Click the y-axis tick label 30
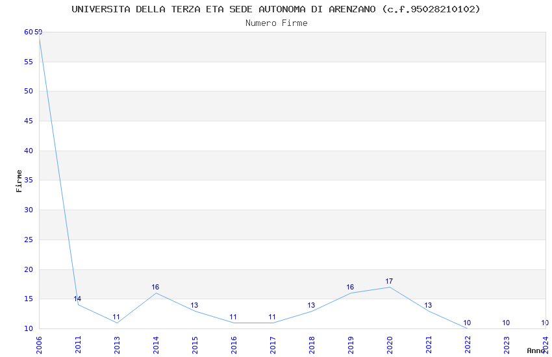This screenshot has height=357, width=552. point(29,210)
